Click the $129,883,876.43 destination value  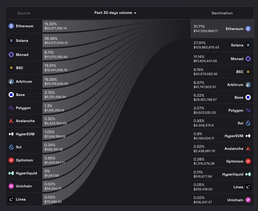click(x=206, y=47)
